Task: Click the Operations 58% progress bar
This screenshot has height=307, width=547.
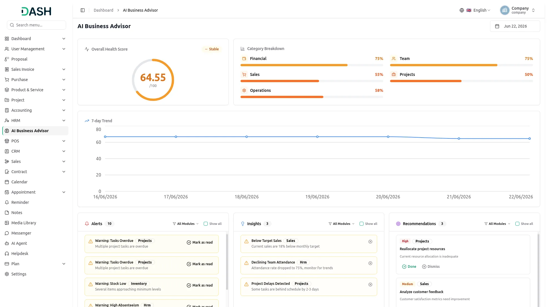Action: coord(312,97)
